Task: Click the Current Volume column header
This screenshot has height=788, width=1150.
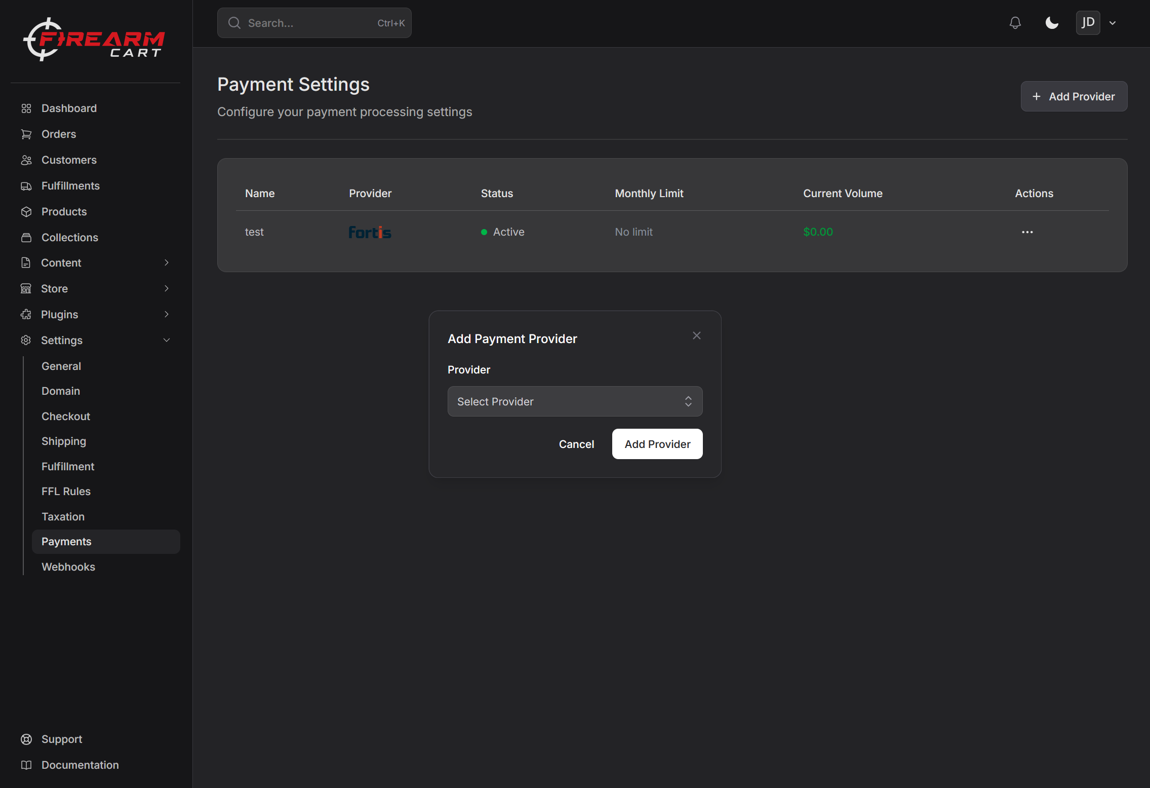Action: [843, 194]
